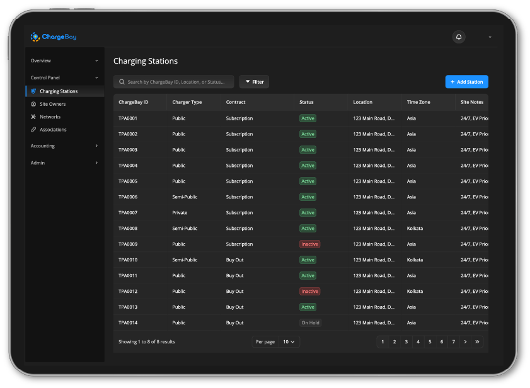Open the per page count dropdown
This screenshot has width=530, height=388.
pyautogui.click(x=289, y=342)
